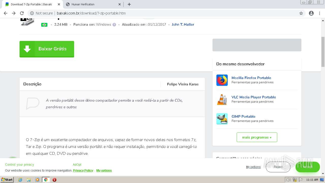This screenshot has width=325, height=183.
Task: Reject cookies with the Reject button
Action: [x=278, y=167]
